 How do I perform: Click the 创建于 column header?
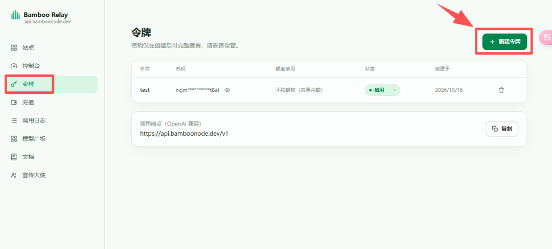point(442,69)
